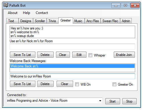Switch to the Trivia tab
Image resolution: width=143 pixels, height=111 pixels.
point(52,21)
